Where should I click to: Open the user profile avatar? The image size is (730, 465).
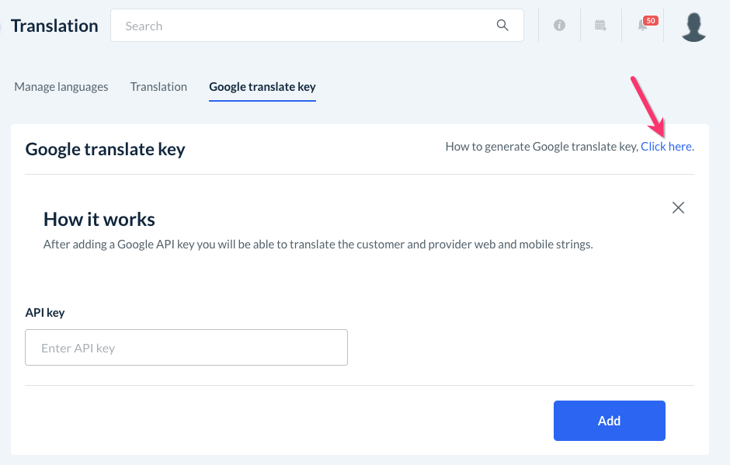[x=693, y=26]
